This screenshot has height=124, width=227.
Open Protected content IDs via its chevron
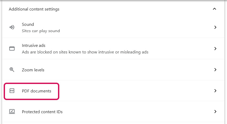pos(215,112)
